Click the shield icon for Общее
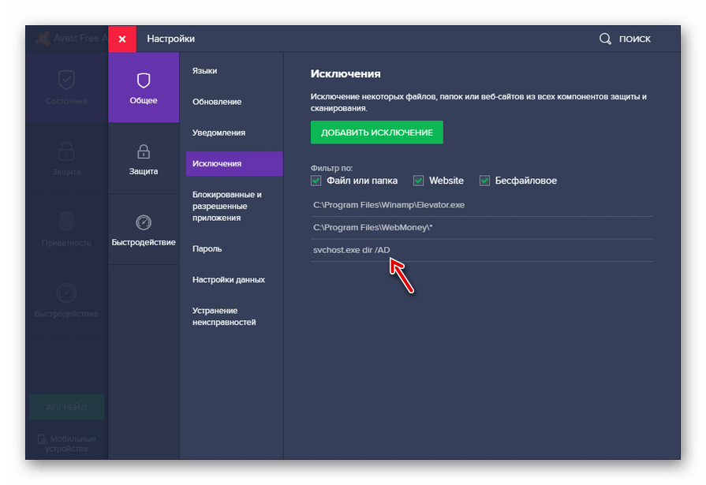Image resolution: width=706 pixels, height=485 pixels. 144,80
